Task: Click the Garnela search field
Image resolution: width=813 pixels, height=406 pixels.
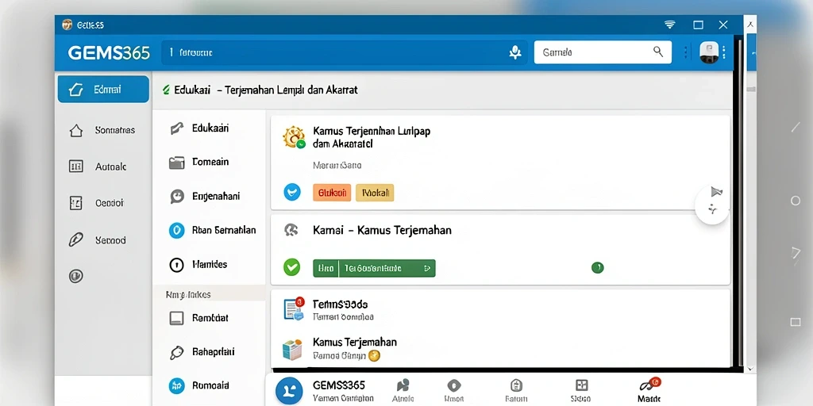Action: pyautogui.click(x=603, y=52)
